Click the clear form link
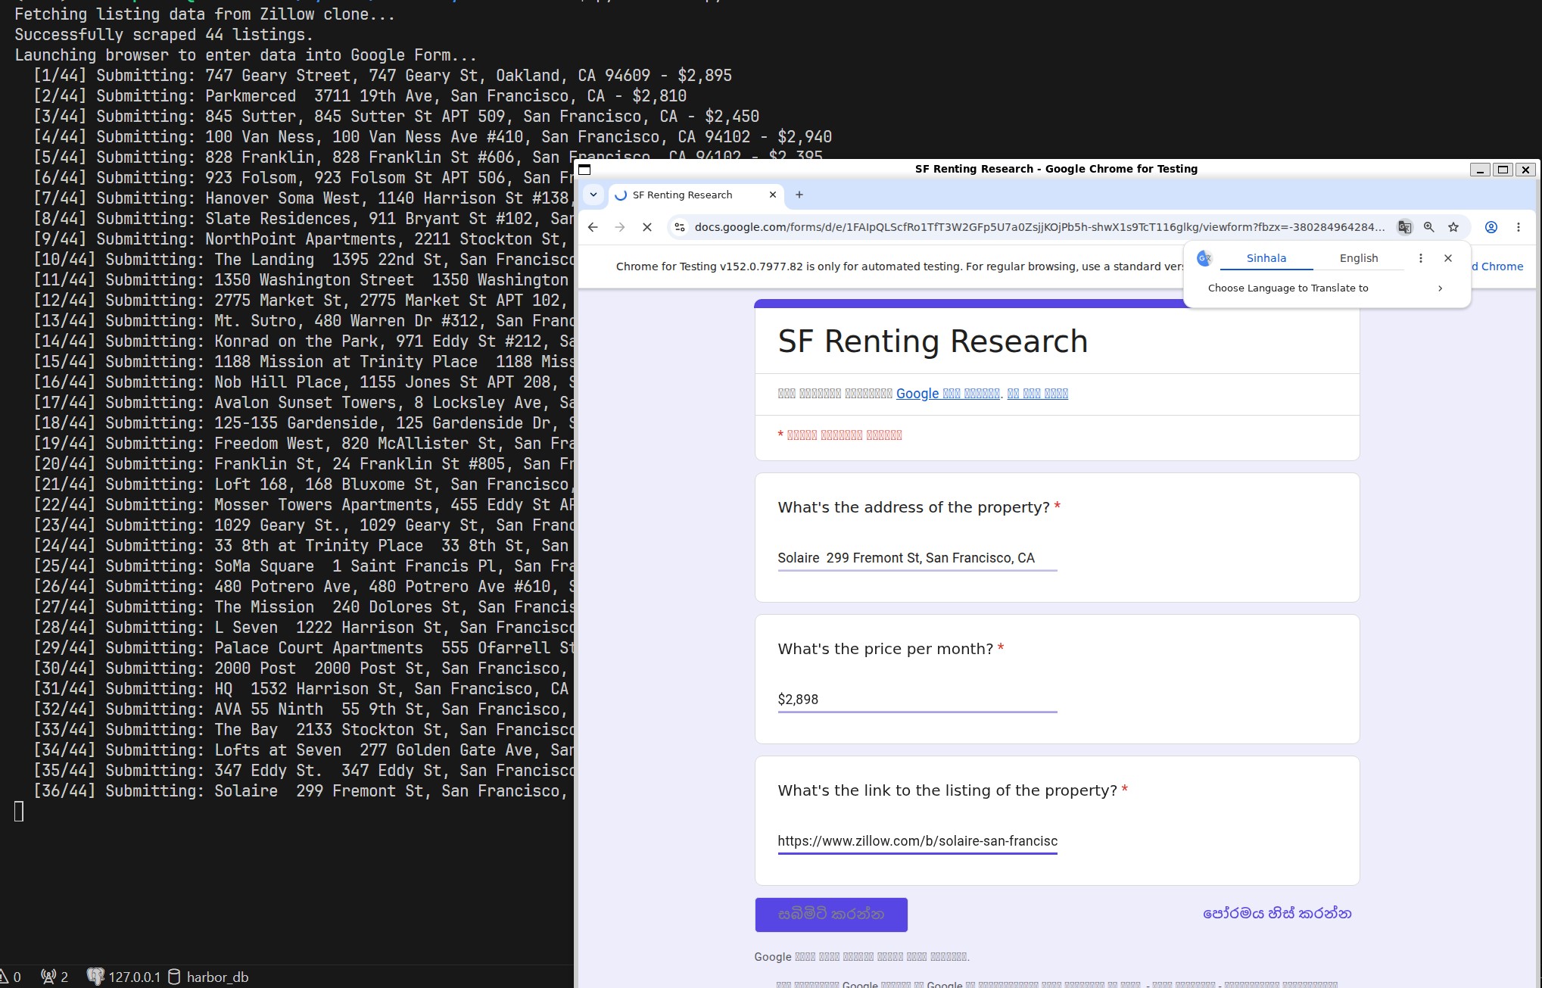This screenshot has height=988, width=1542. (1277, 914)
